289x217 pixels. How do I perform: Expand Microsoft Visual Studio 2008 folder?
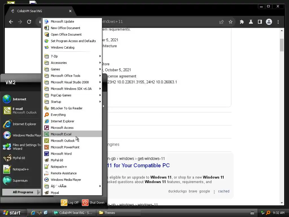click(x=72, y=82)
